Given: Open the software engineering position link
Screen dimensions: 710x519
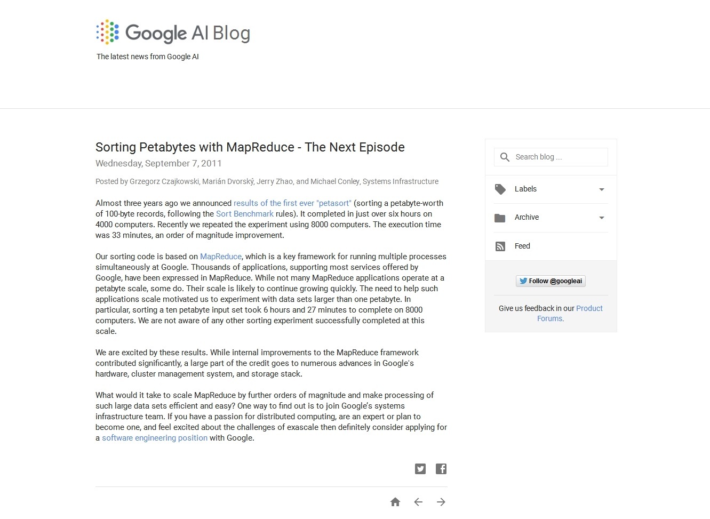Looking at the screenshot, I should [x=155, y=438].
